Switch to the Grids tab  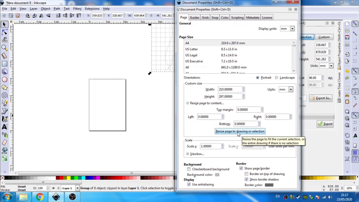tap(205, 18)
